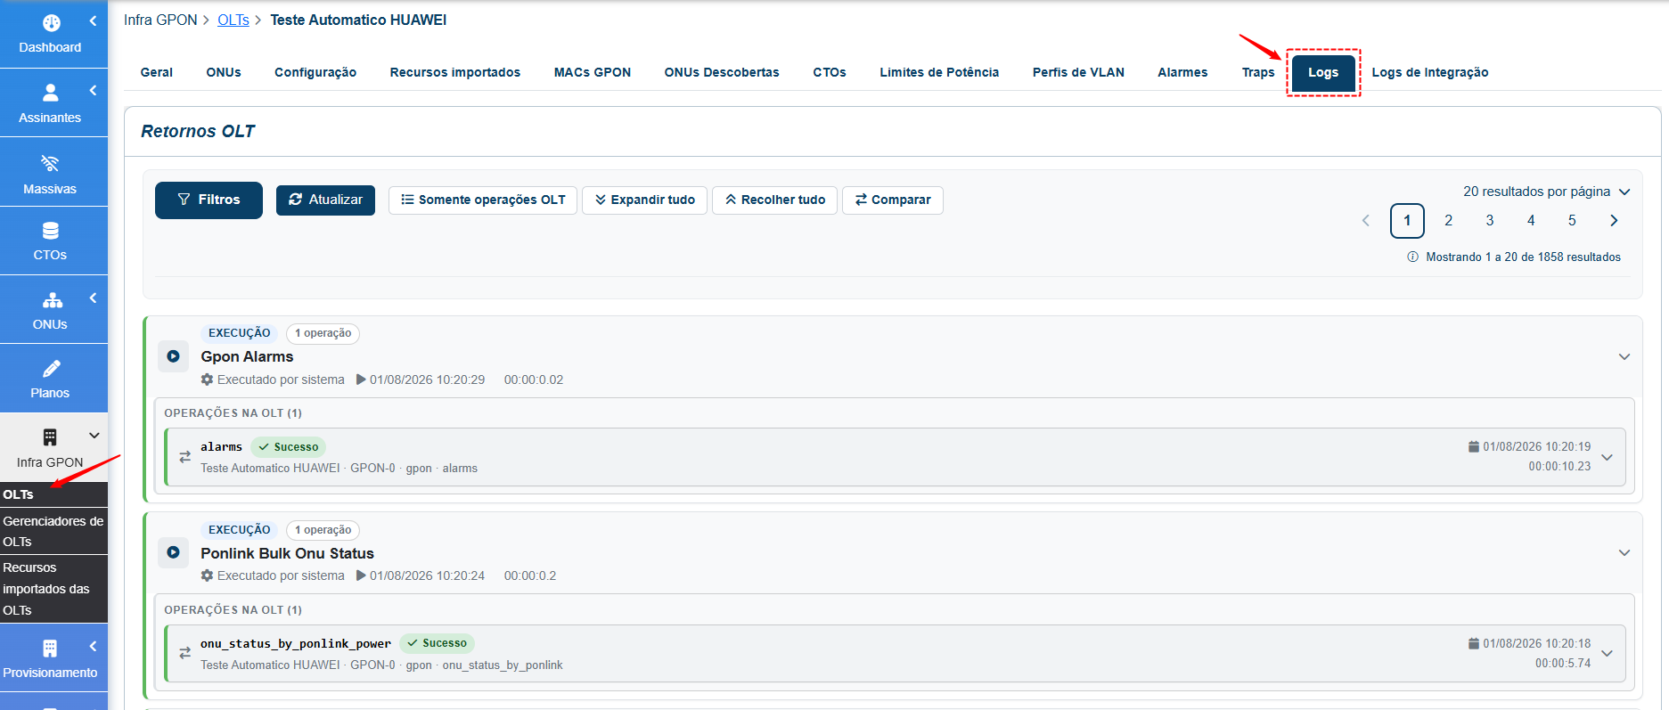
Task: Expand the onu_status_by_ponlink_power operation chevron
Action: [1608, 653]
